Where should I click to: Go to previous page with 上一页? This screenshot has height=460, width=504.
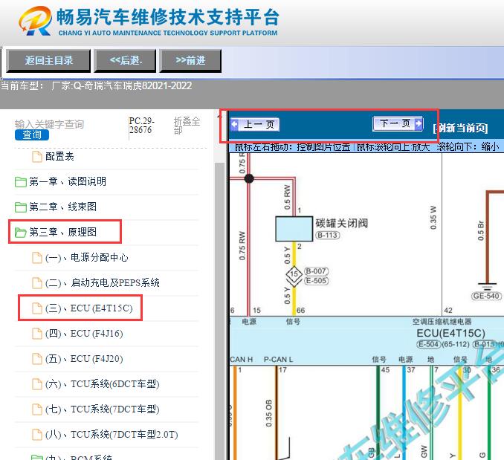pos(255,124)
